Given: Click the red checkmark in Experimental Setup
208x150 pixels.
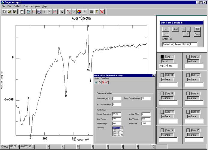Looking at the screenshot, I should point(107,82).
